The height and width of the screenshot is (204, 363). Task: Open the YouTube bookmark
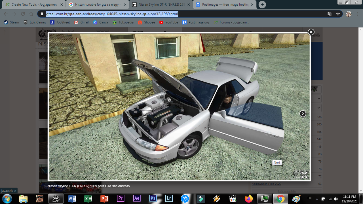pos(168,22)
